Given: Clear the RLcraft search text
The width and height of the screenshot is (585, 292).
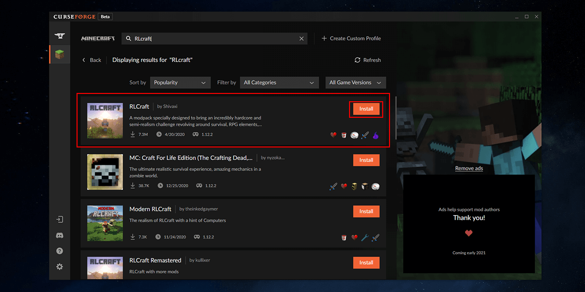Looking at the screenshot, I should point(301,38).
